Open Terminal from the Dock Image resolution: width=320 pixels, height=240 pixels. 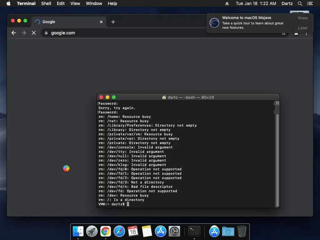point(194,232)
